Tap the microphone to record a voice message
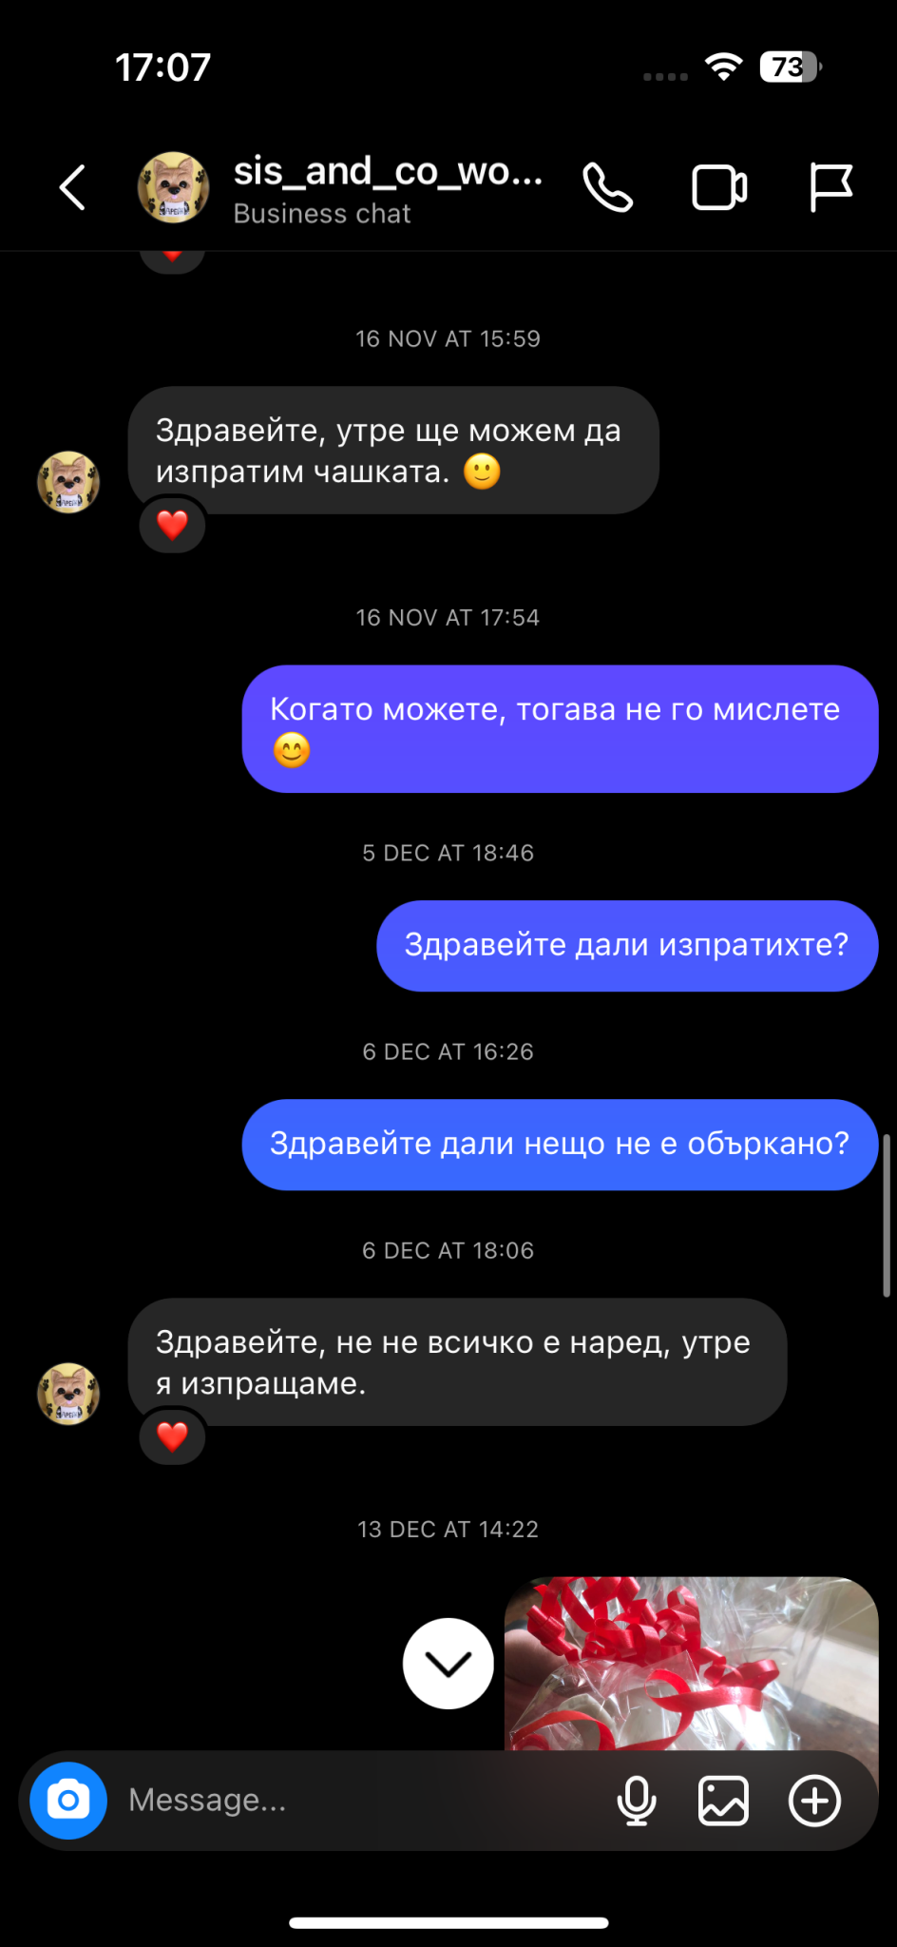This screenshot has width=897, height=1947. pos(637,1801)
